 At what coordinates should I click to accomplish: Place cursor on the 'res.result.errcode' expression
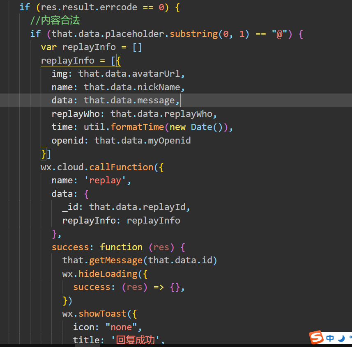click(x=89, y=7)
